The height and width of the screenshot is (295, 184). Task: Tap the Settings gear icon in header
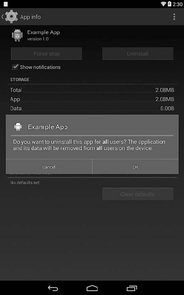11,17
